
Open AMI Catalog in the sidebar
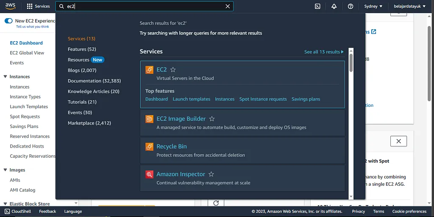coord(22,190)
